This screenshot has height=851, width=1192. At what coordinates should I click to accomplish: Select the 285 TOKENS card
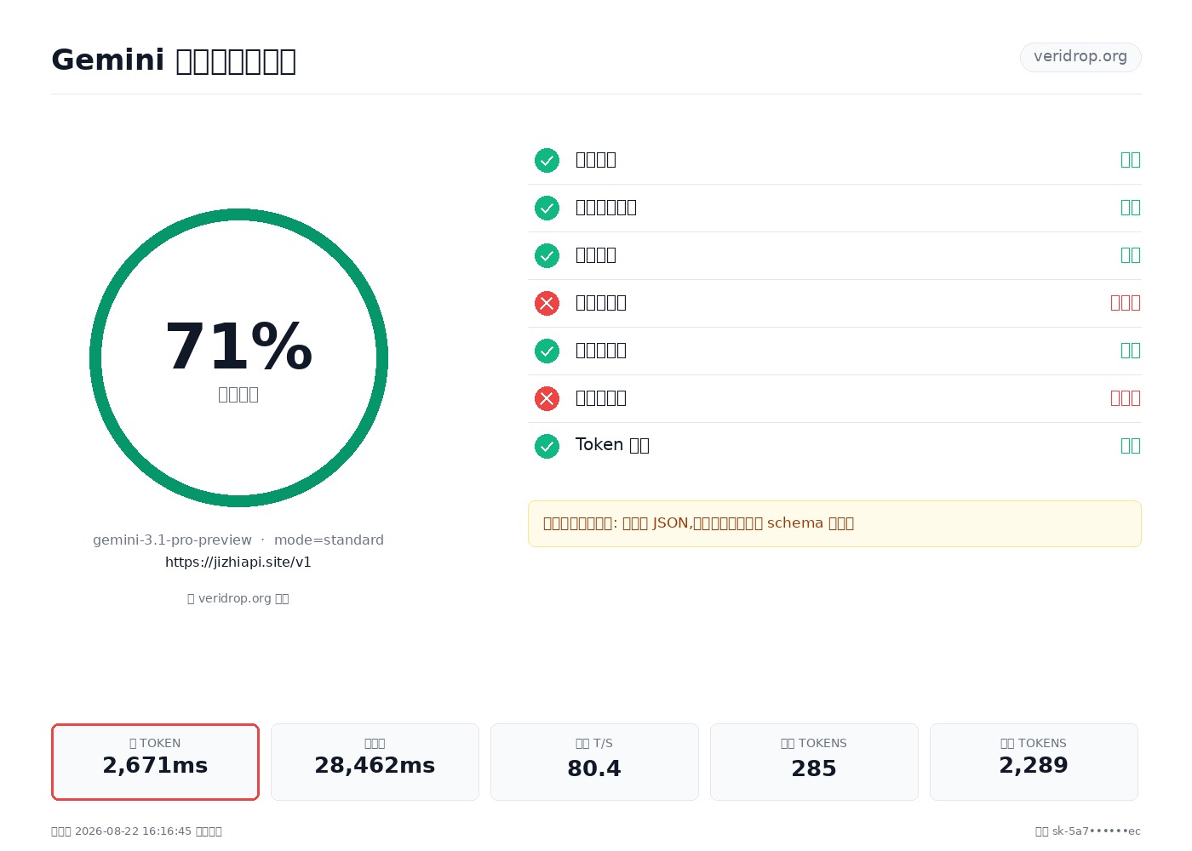pos(814,762)
